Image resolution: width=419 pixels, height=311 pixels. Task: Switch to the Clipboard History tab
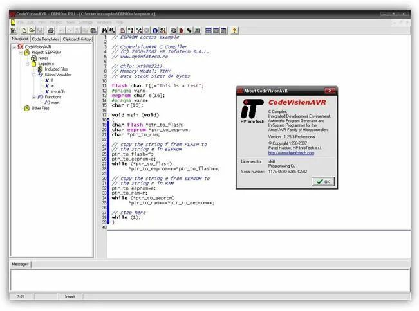pyautogui.click(x=77, y=39)
